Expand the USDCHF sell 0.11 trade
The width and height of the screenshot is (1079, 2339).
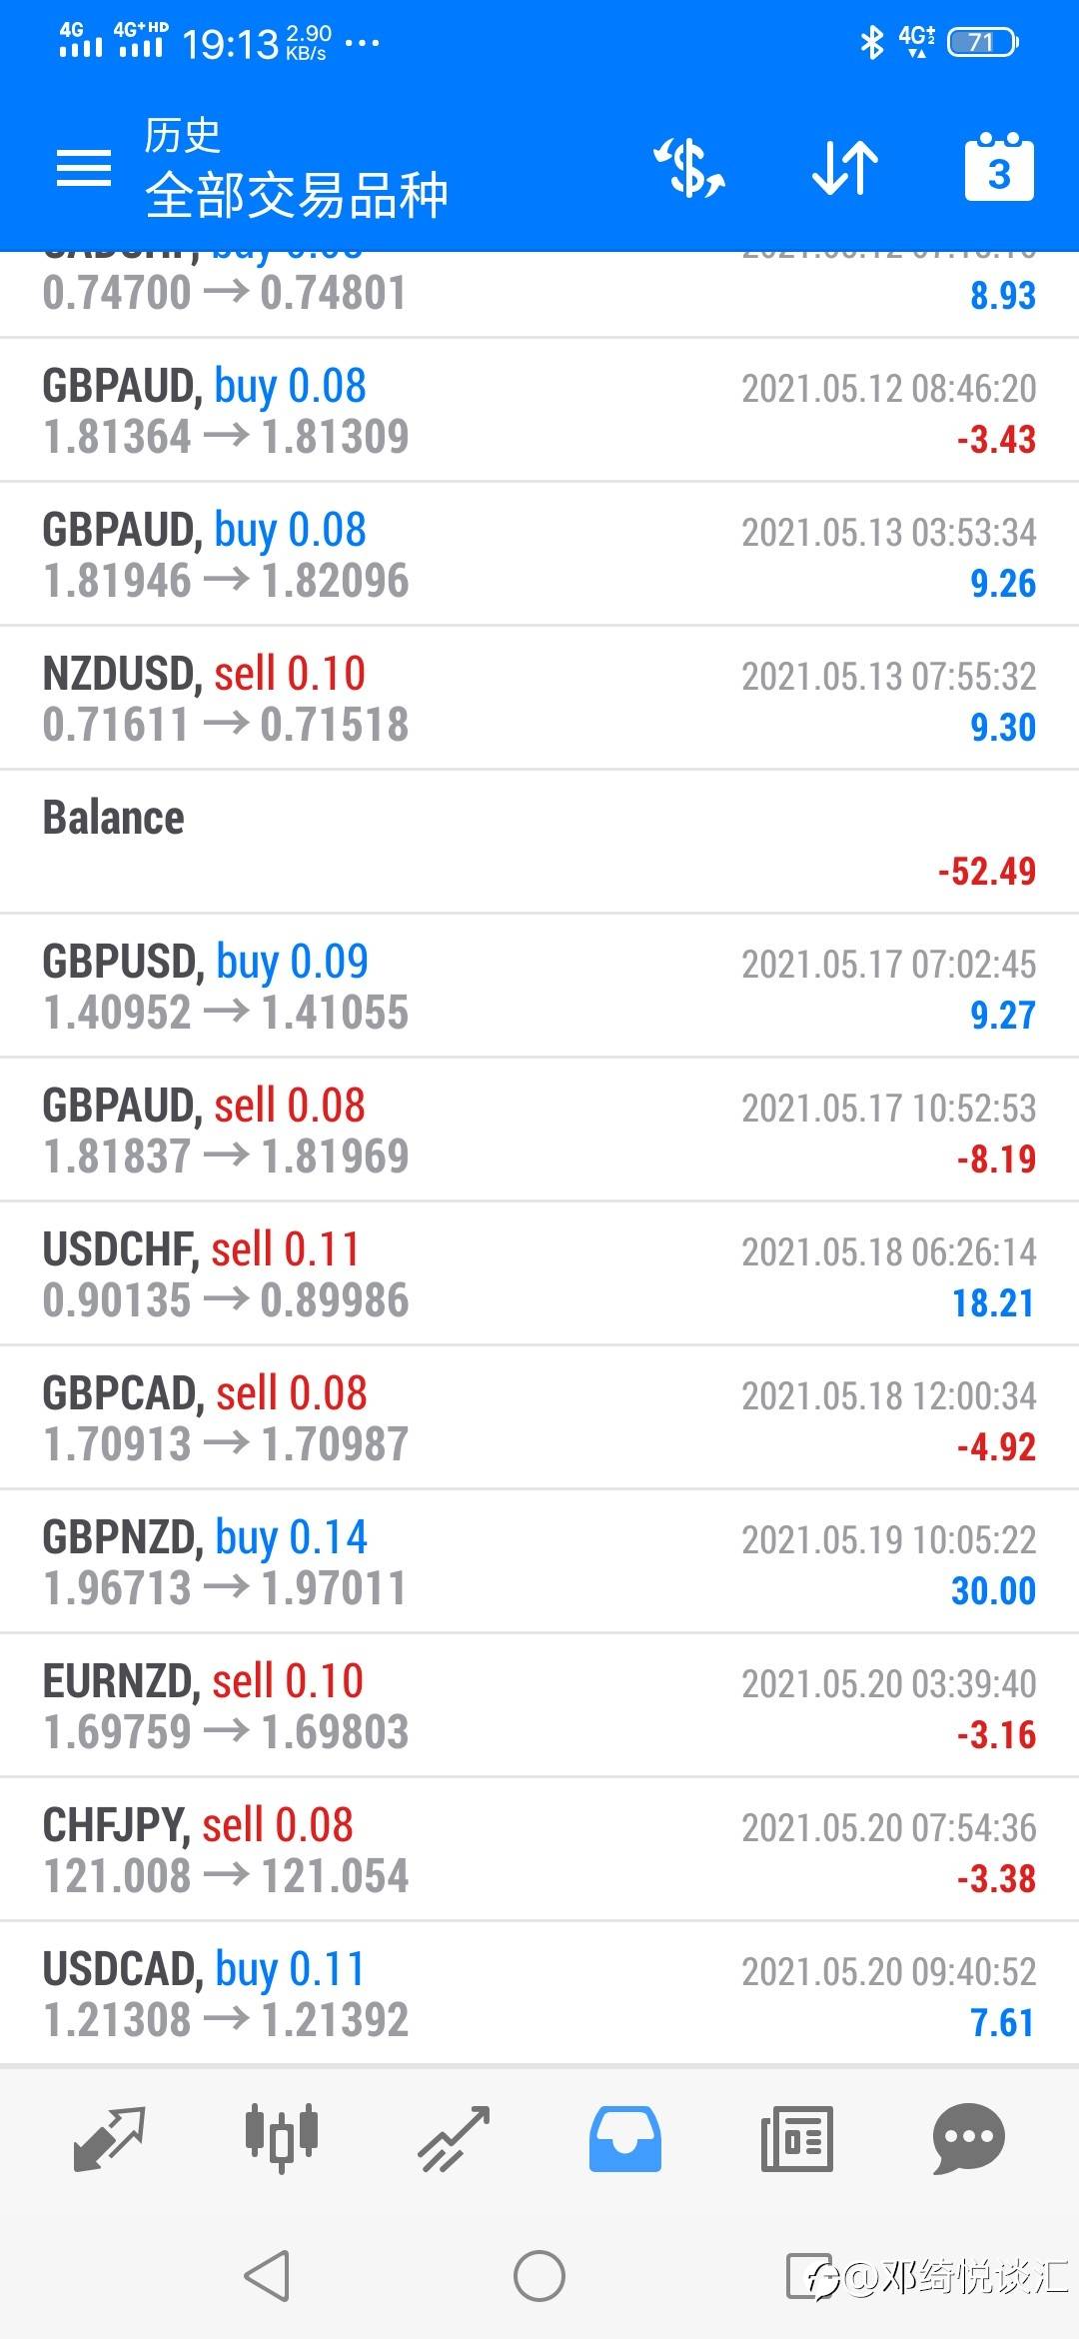click(x=539, y=1274)
